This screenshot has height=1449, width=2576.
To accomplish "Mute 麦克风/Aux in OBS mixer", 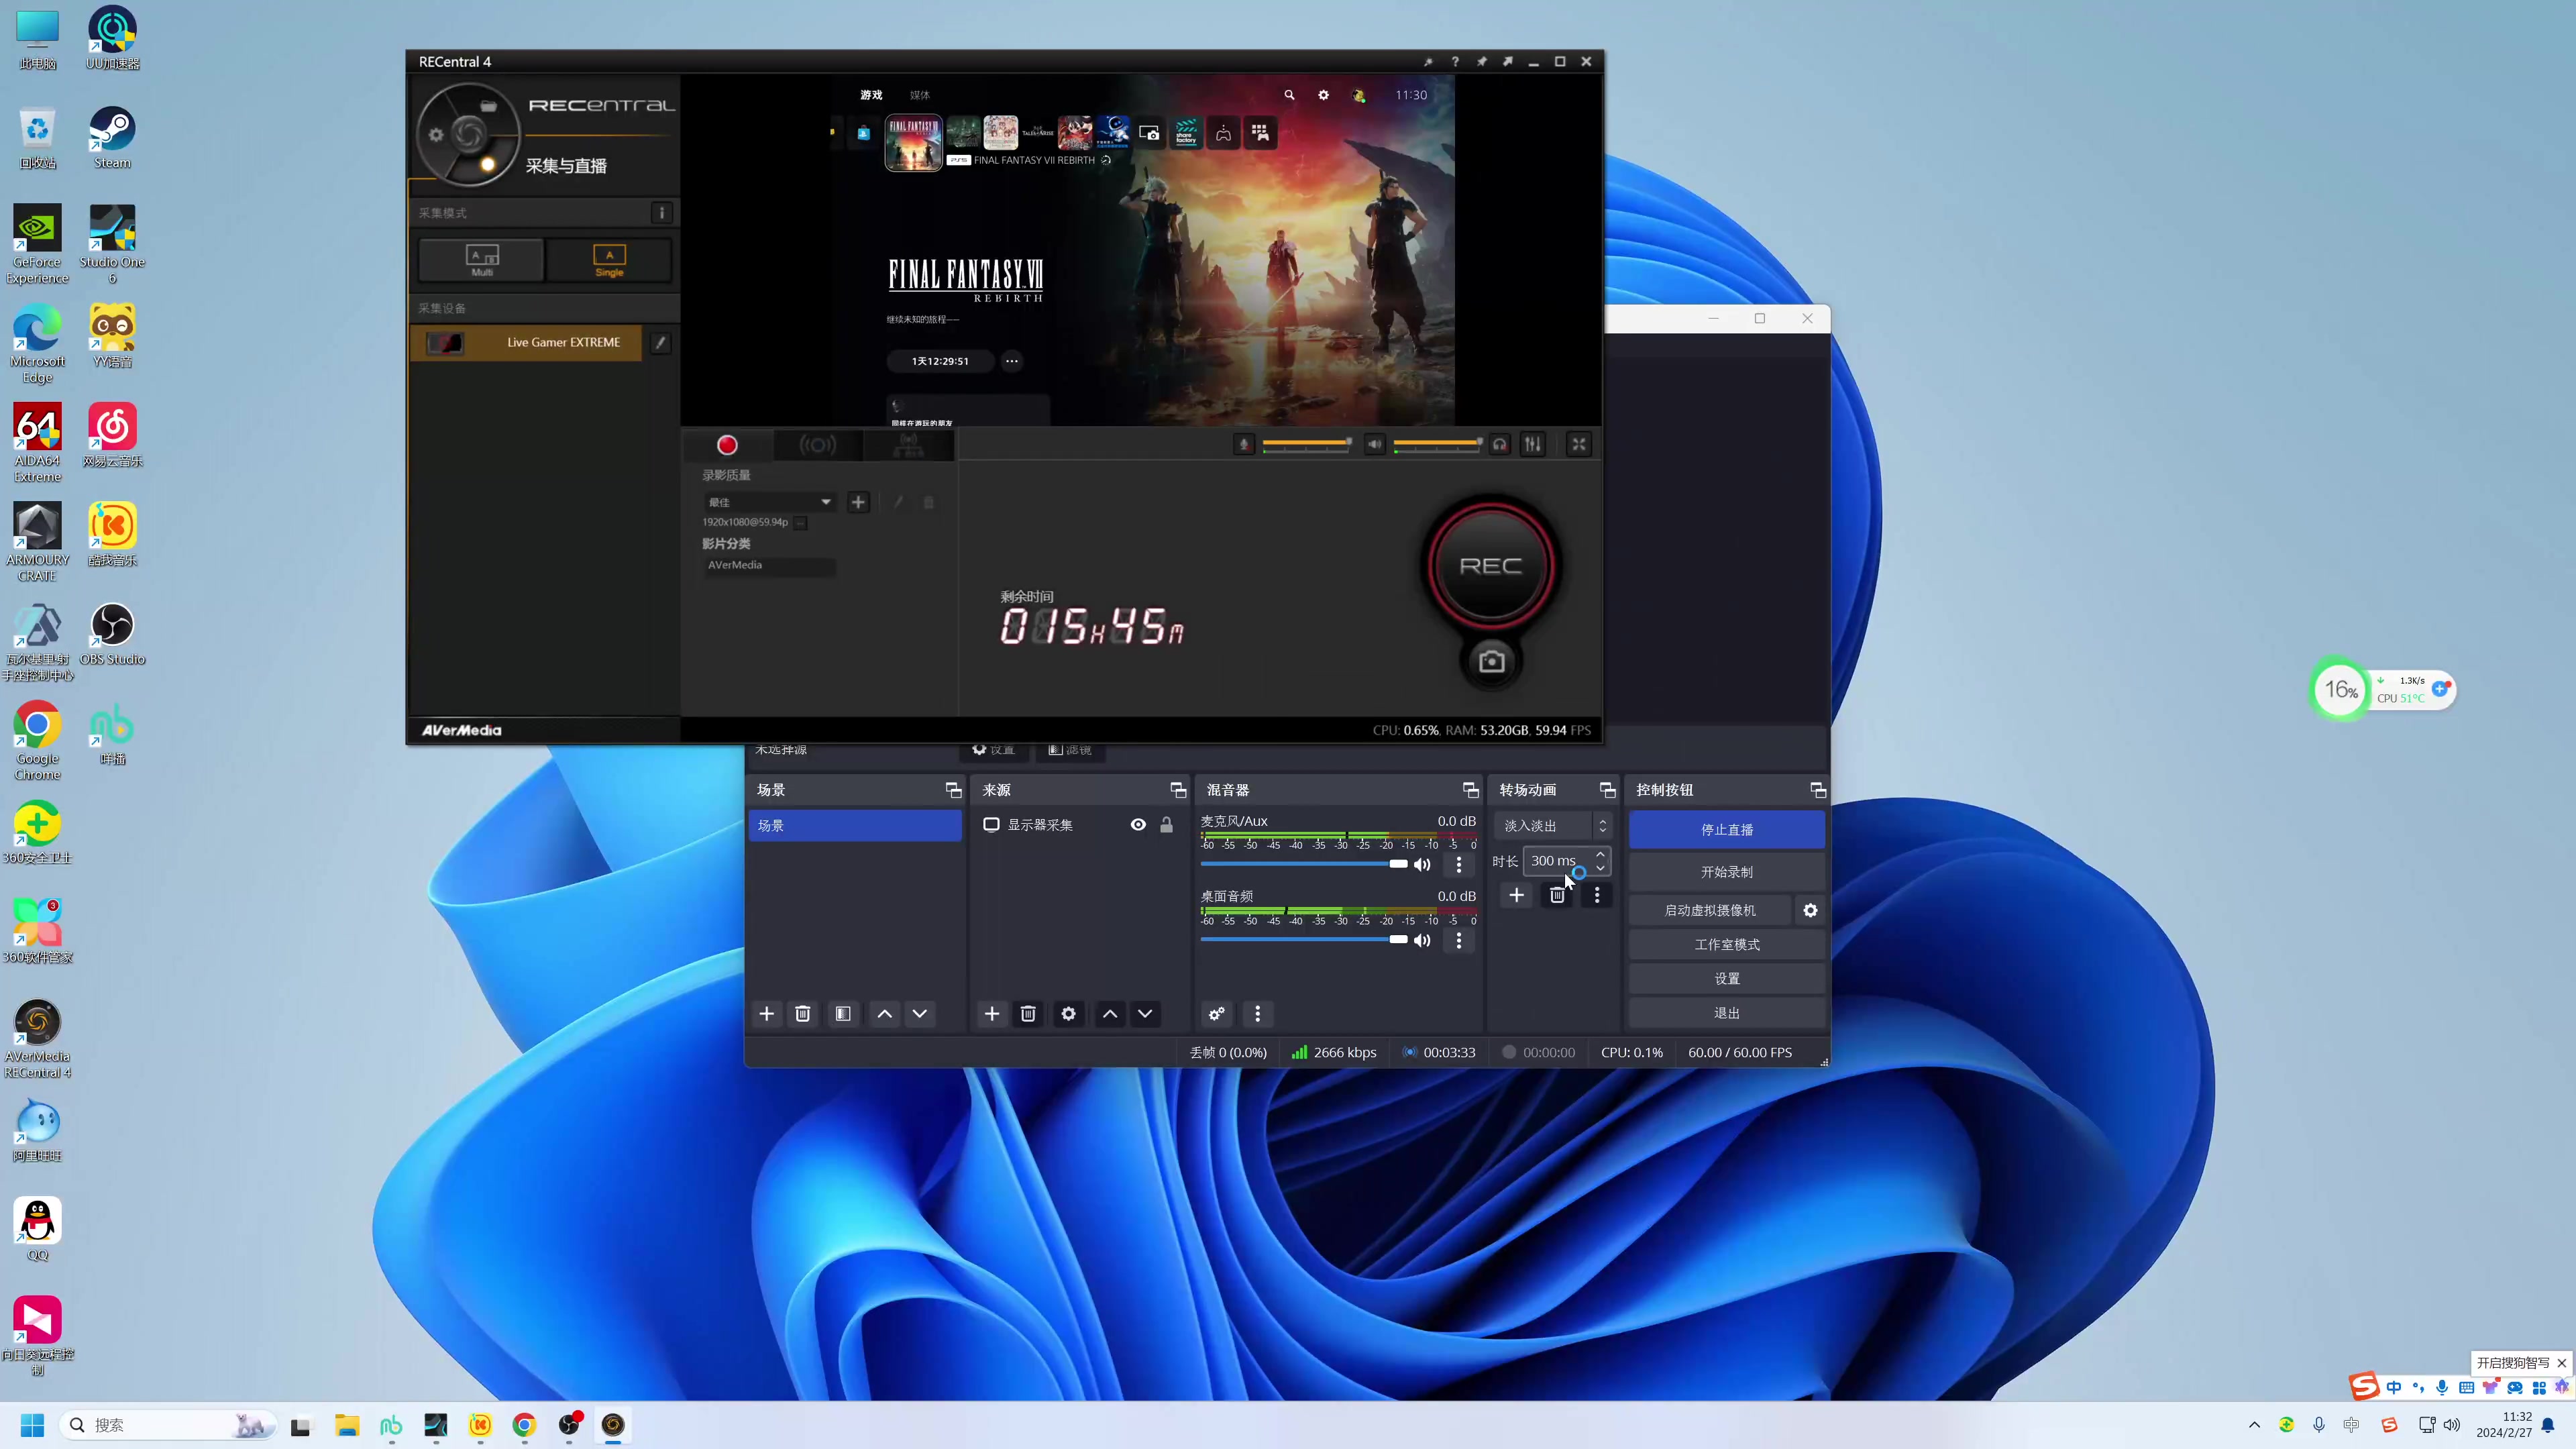I will click(x=1422, y=865).
